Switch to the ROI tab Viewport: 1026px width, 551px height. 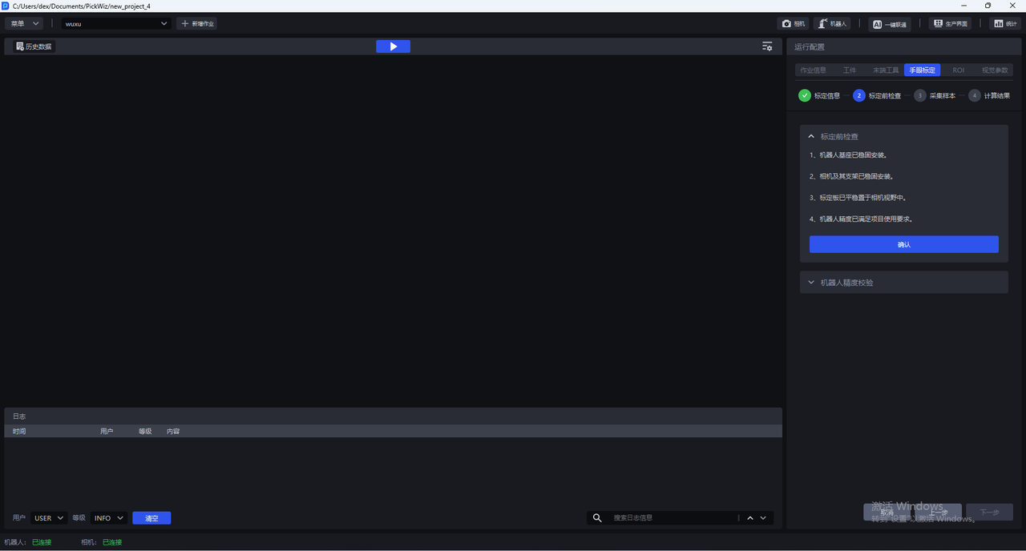[958, 70]
